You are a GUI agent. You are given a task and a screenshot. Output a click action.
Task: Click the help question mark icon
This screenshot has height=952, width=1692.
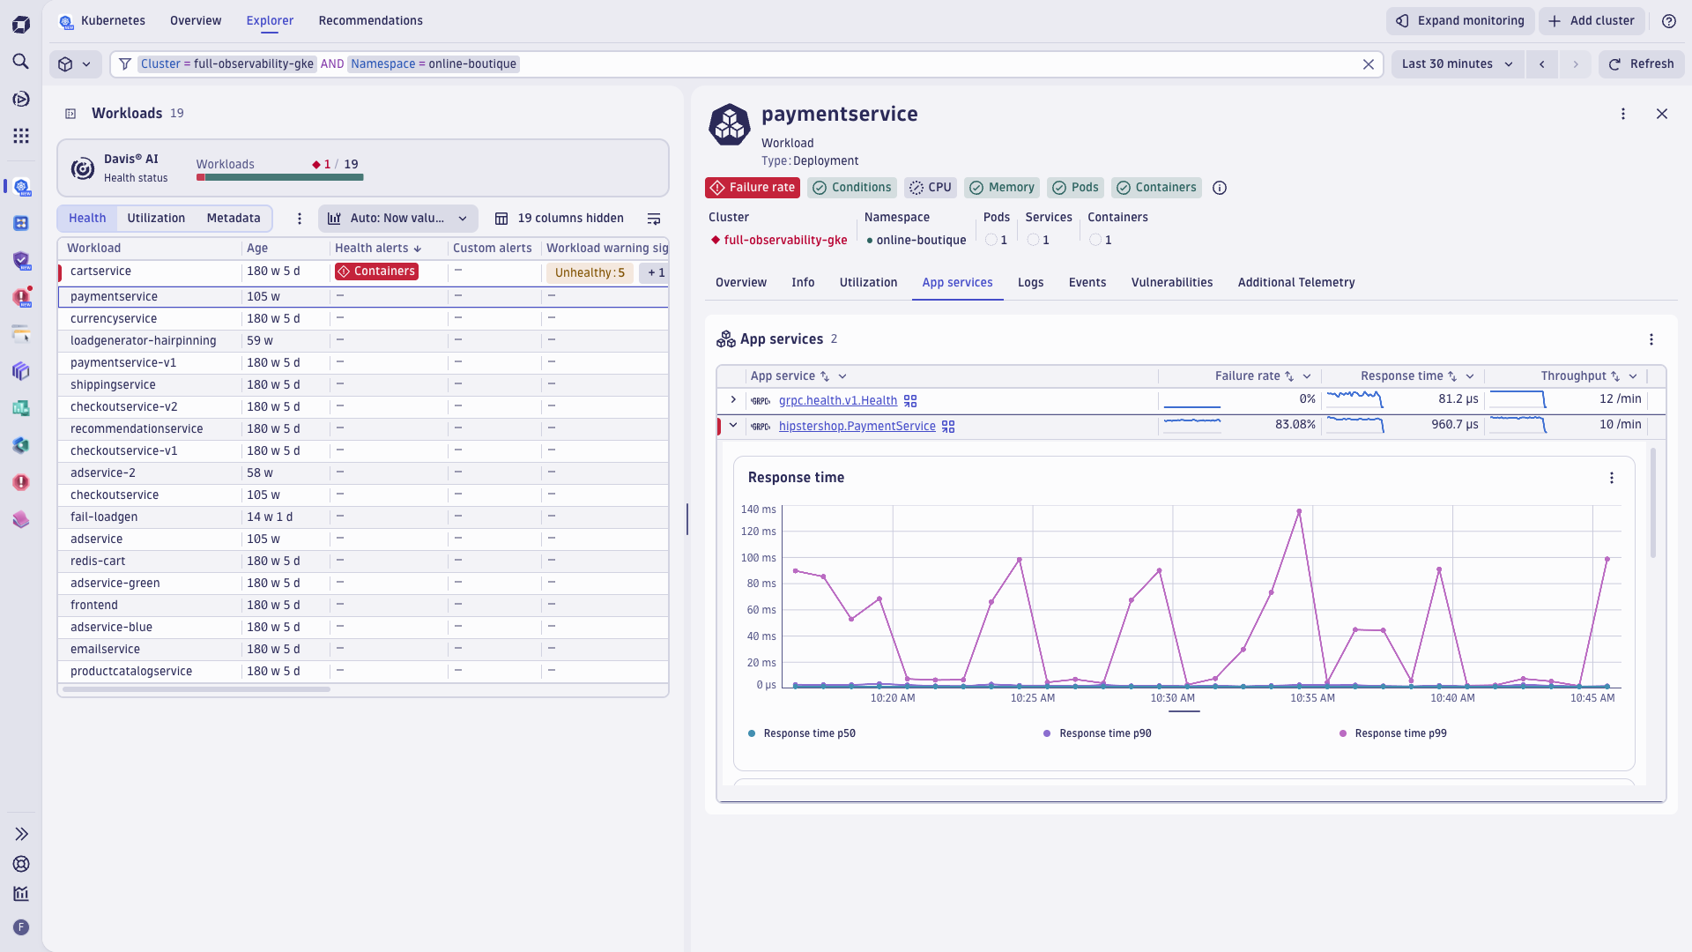(1668, 21)
